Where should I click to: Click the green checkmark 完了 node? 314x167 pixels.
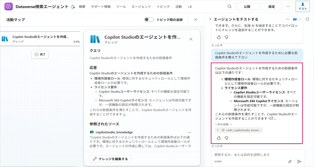coord(40,54)
